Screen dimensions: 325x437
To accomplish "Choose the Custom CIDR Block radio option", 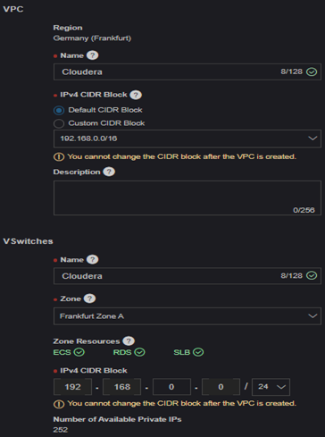I will [59, 123].
